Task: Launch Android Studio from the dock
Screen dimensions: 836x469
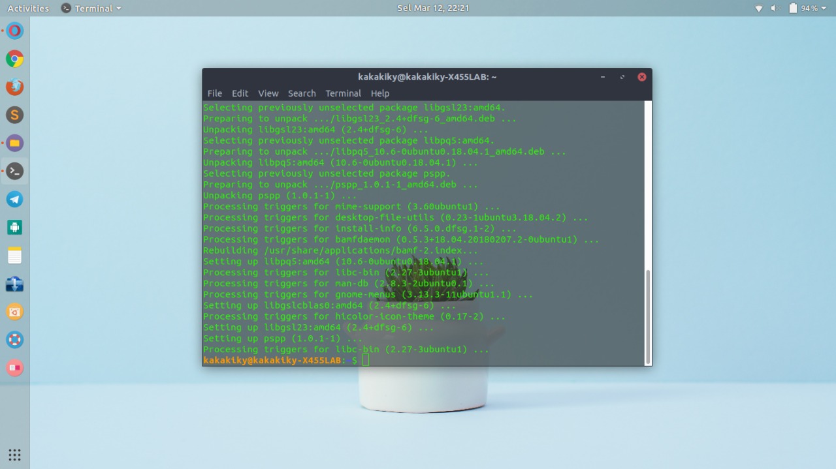Action: point(14,227)
